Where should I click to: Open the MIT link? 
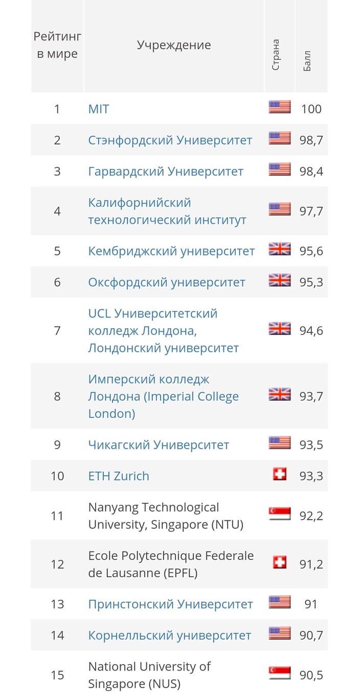pos(99,109)
